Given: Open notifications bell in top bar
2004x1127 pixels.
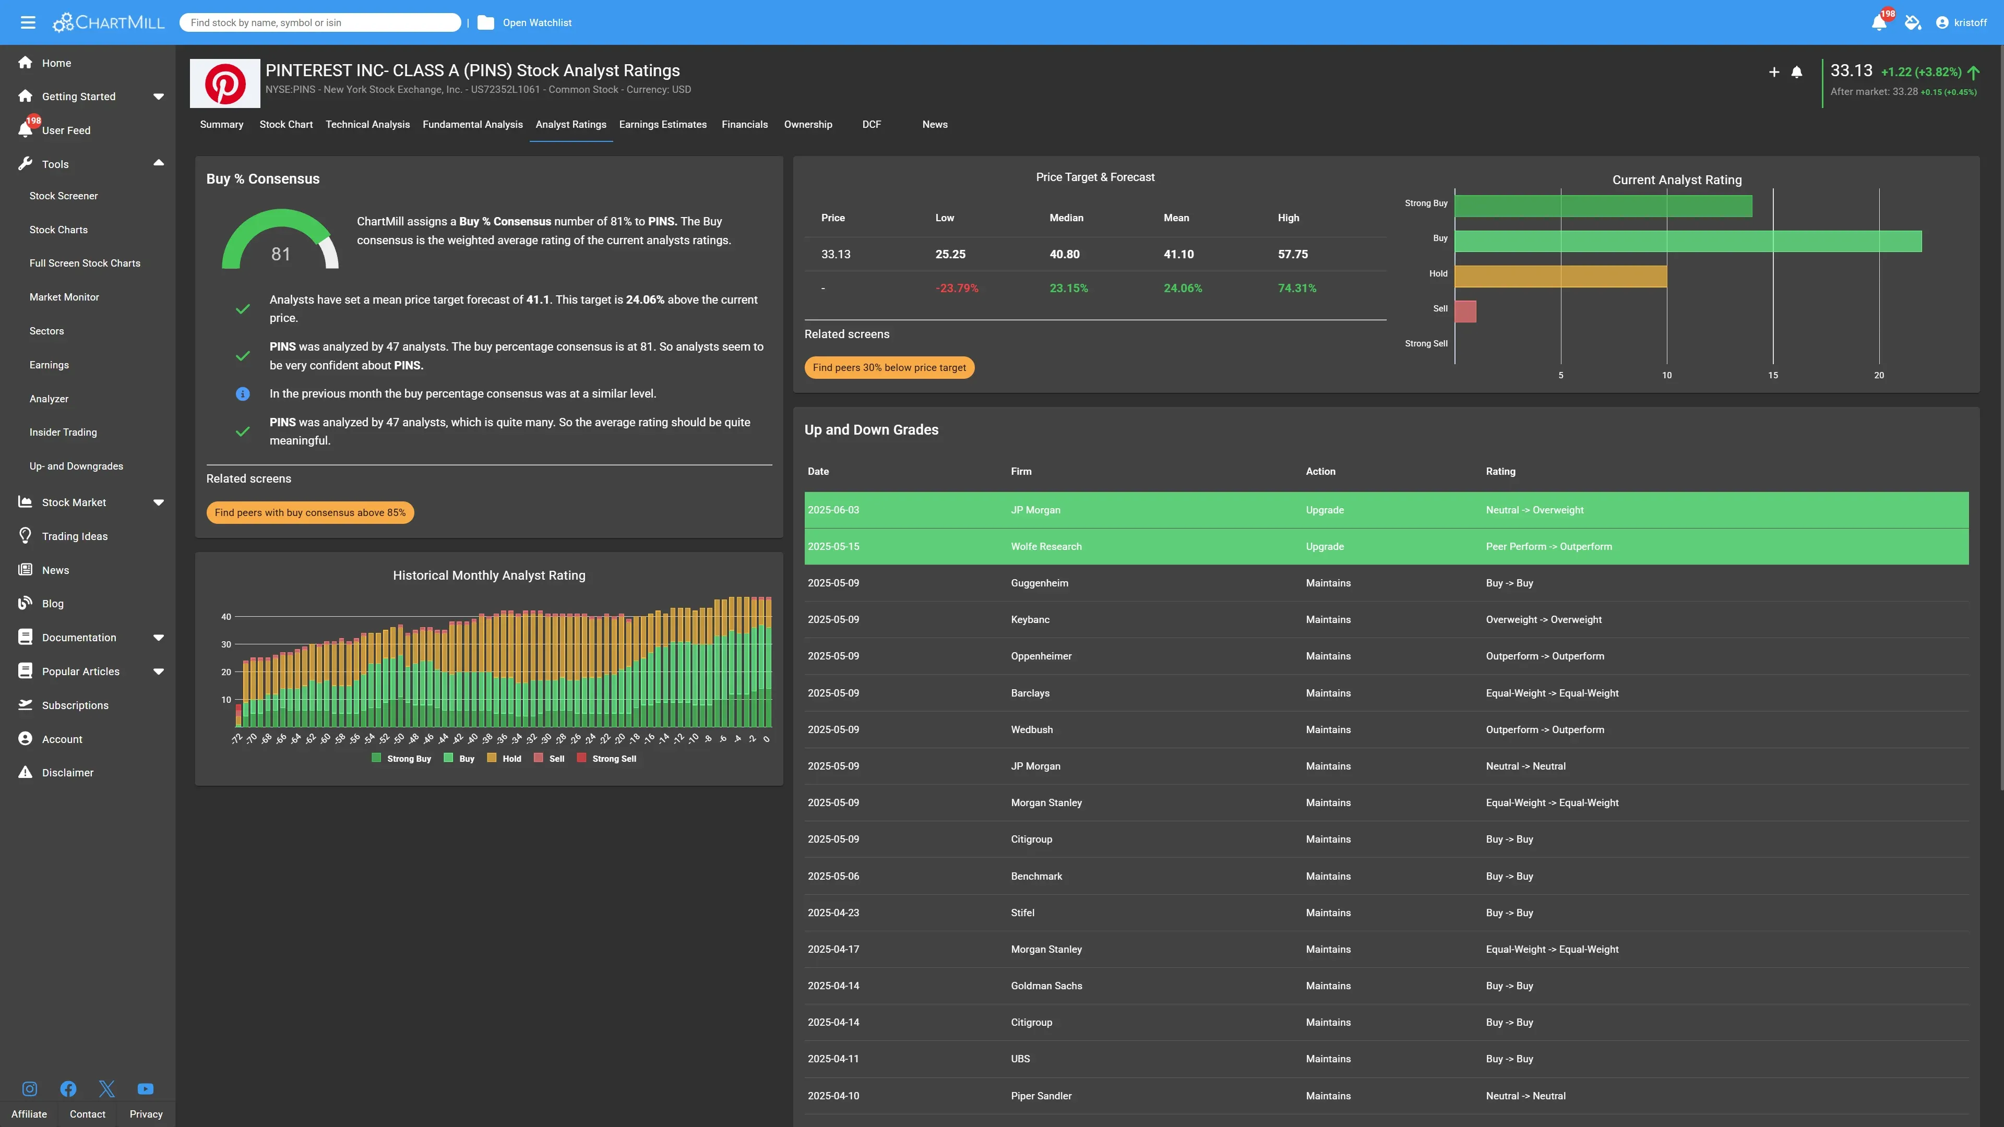Looking at the screenshot, I should pos(1879,22).
